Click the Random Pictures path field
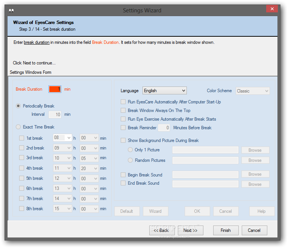Viewport: 288px width, 248px height. pos(205,160)
